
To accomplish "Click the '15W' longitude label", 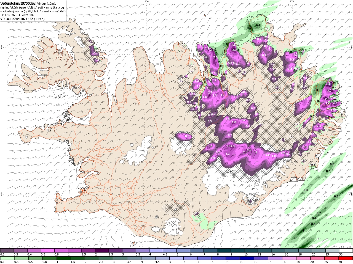I will pos(292,1).
